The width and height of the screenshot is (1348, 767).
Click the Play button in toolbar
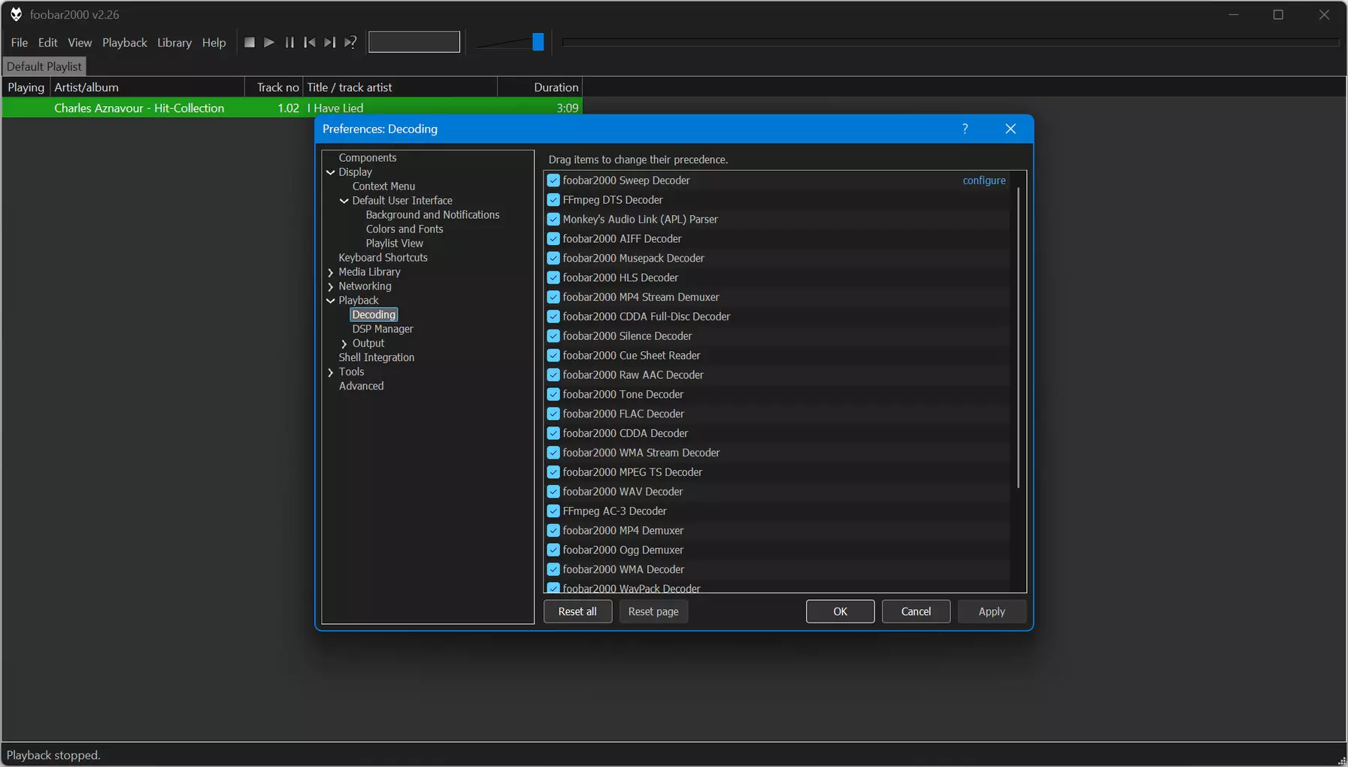pyautogui.click(x=269, y=43)
